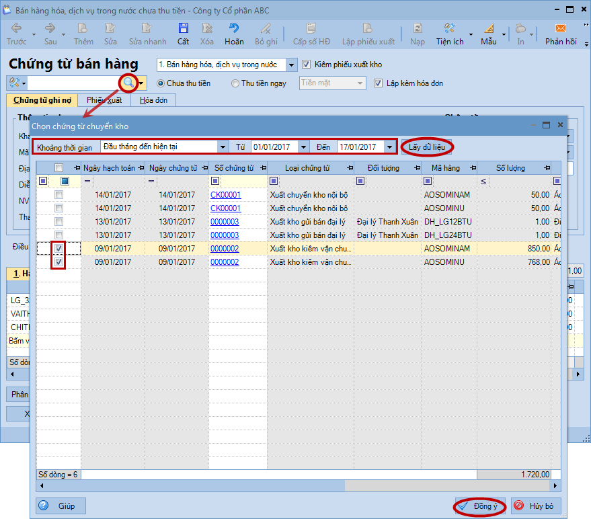This screenshot has width=591, height=519.
Task: Click the Sau forward arrow toolbar icon
Action: [50, 28]
